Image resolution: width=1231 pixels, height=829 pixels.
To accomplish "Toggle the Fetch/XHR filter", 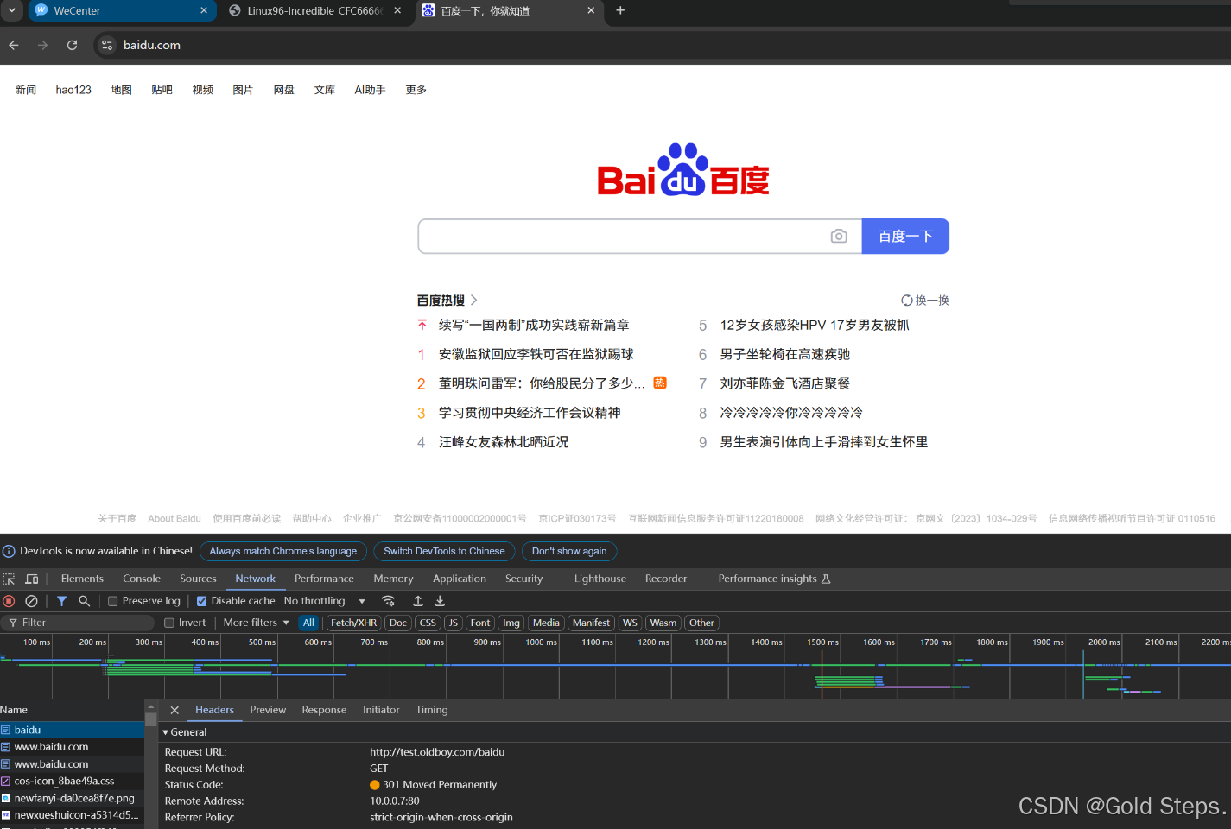I will 353,623.
